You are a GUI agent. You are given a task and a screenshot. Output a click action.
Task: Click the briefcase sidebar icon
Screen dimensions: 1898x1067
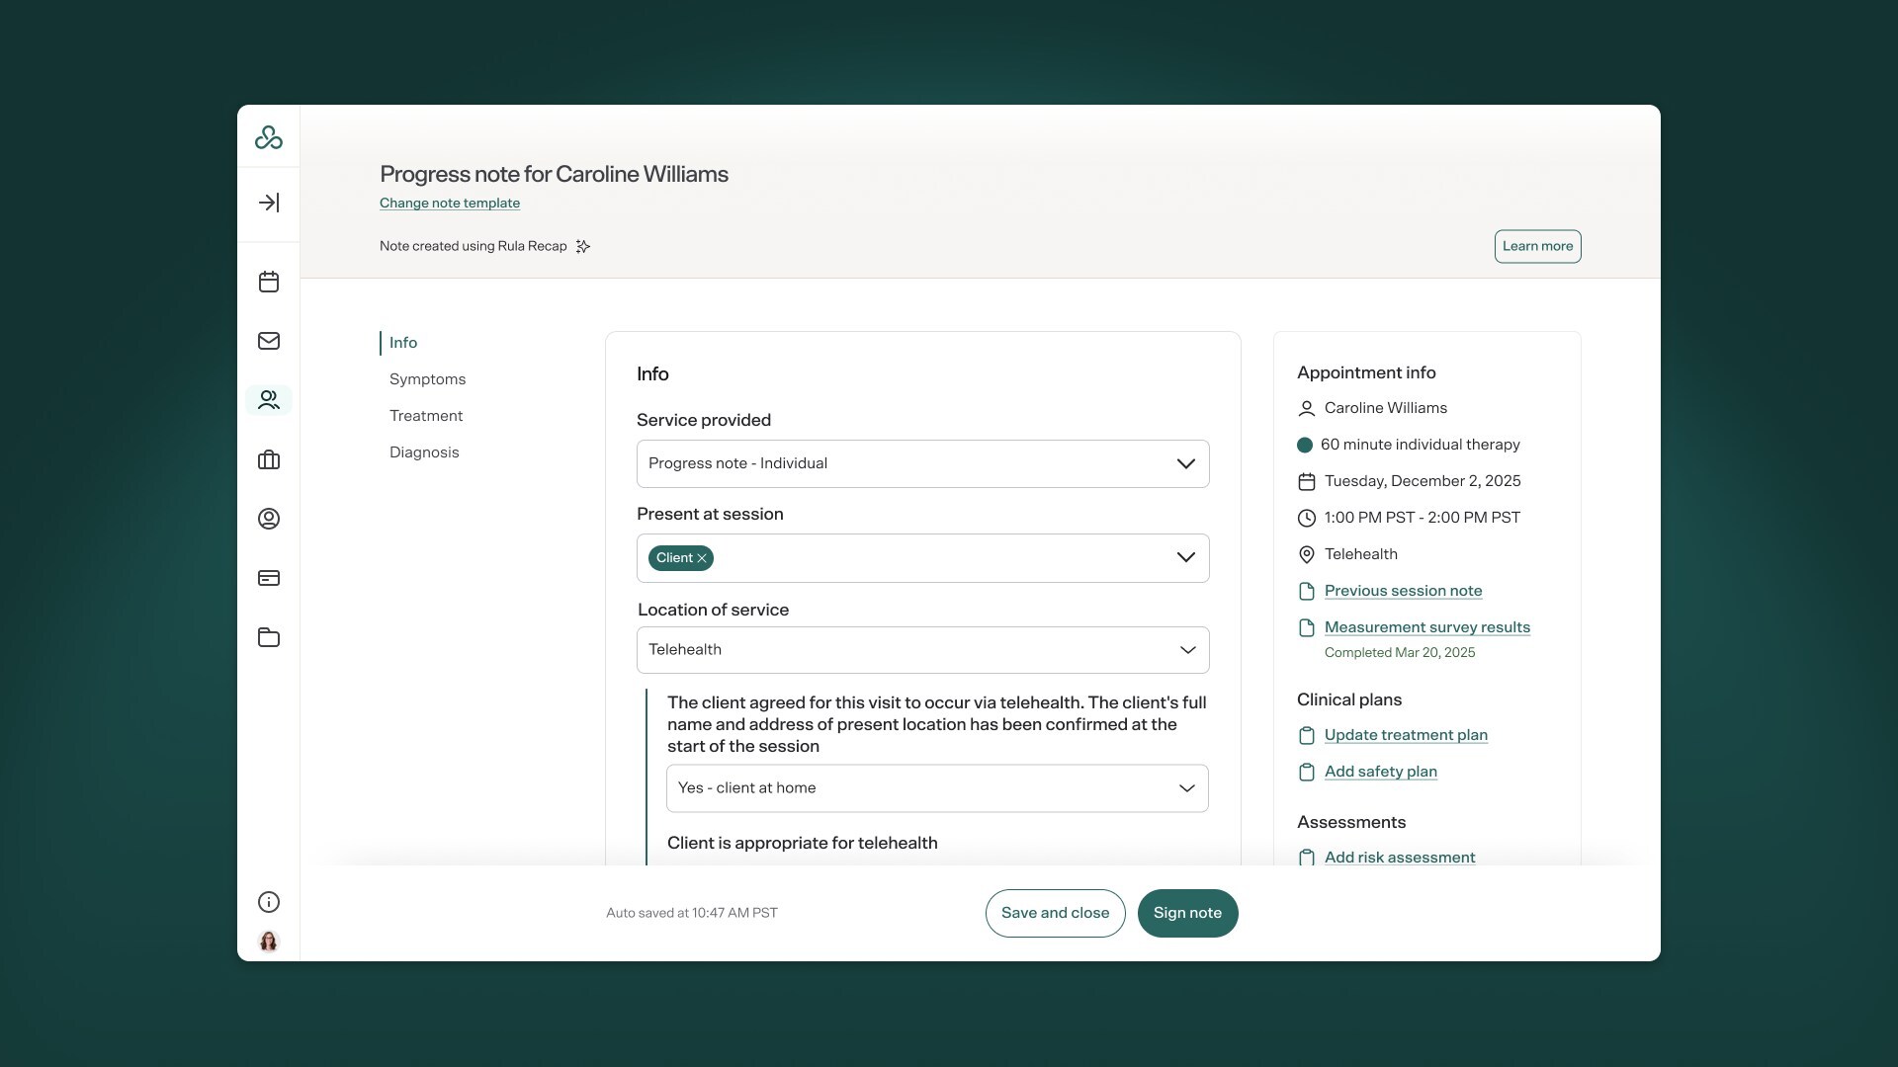click(268, 459)
